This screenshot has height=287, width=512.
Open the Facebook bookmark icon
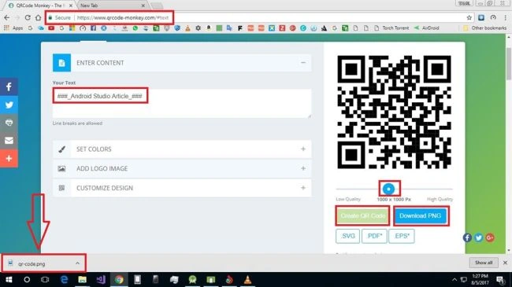(x=93, y=28)
